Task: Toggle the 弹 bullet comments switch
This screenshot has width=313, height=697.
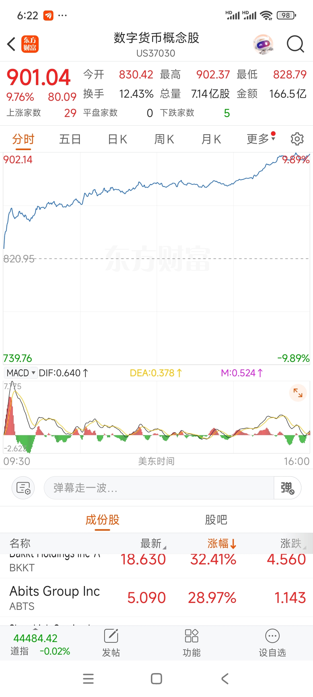Action: [x=287, y=488]
